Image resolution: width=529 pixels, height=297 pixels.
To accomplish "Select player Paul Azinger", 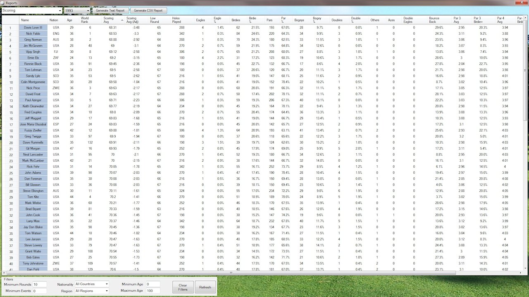I will (x=33, y=100).
